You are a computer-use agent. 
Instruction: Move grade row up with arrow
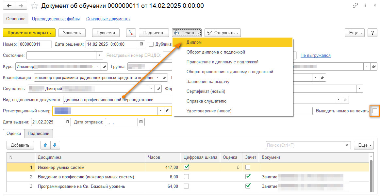point(45,145)
